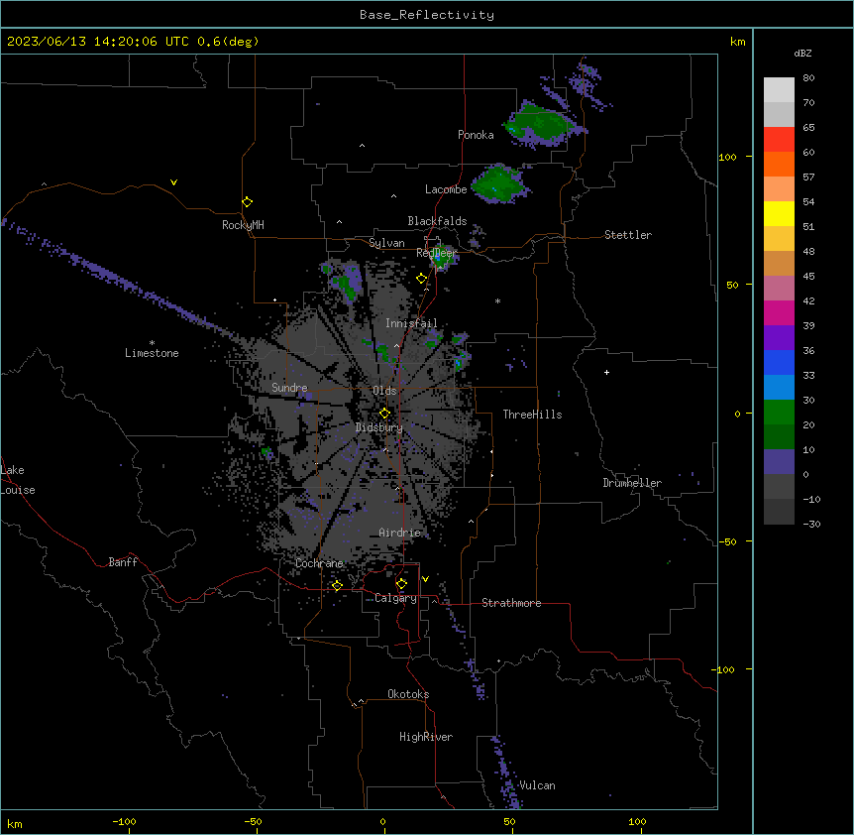The height and width of the screenshot is (835, 854).
Task: Click the dBZ legend heading
Action: pos(802,54)
